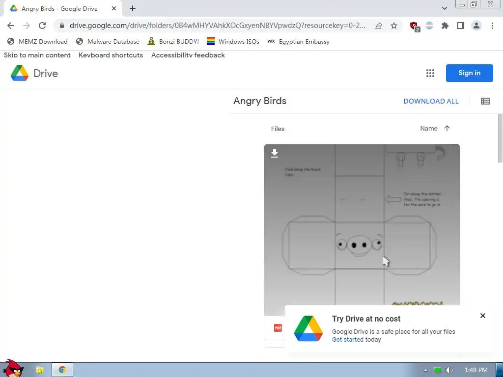
Task: Open the Egyptian Embassy bookmark
Action: pos(298,41)
